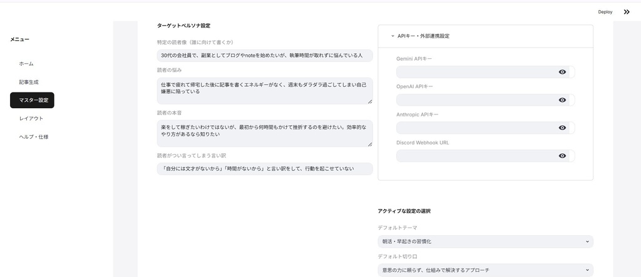Open the デフォルトテーマ dropdown
This screenshot has width=641, height=277.
click(x=485, y=241)
